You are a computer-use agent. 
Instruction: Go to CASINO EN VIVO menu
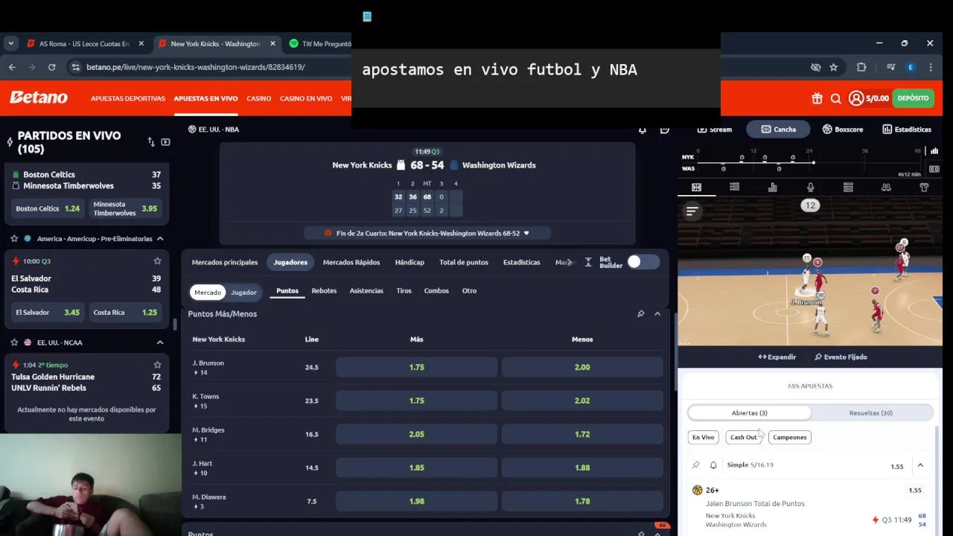[306, 98]
